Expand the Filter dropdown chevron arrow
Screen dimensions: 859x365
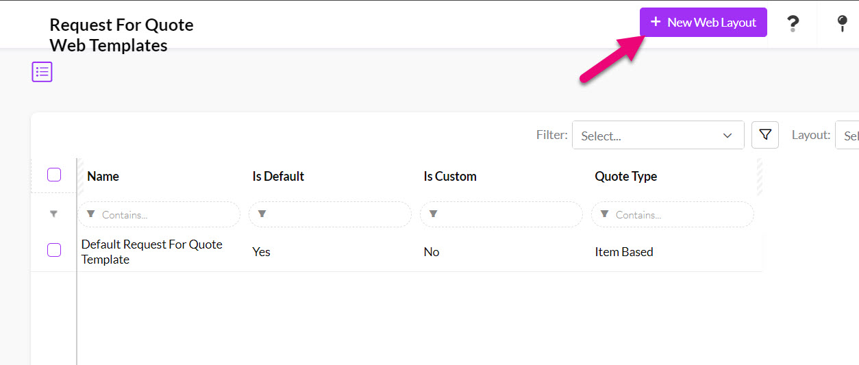point(727,136)
